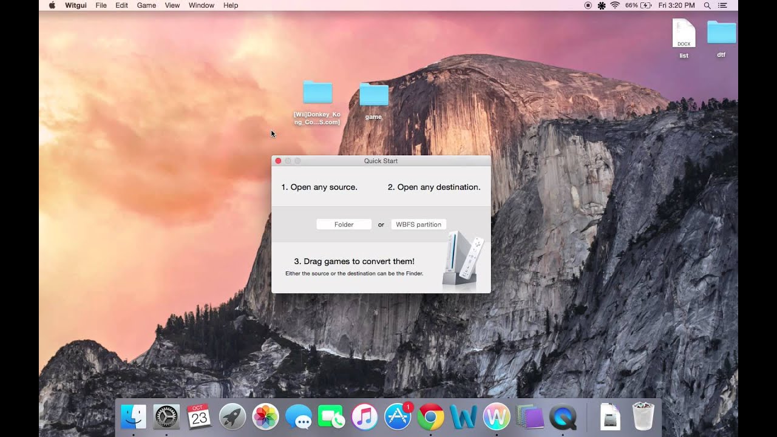Open QuickTime Player in the Dock
The image size is (777, 437).
(x=563, y=417)
